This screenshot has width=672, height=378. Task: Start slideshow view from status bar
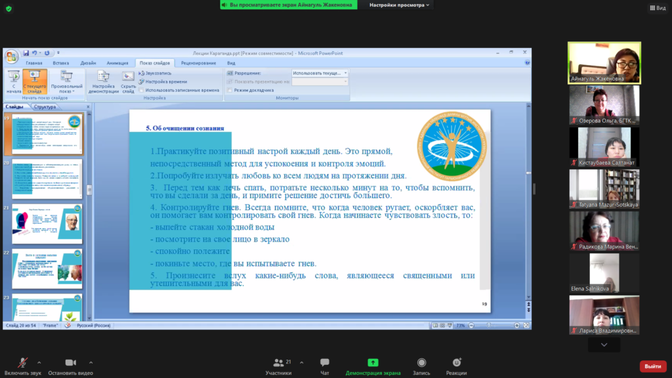[450, 325]
